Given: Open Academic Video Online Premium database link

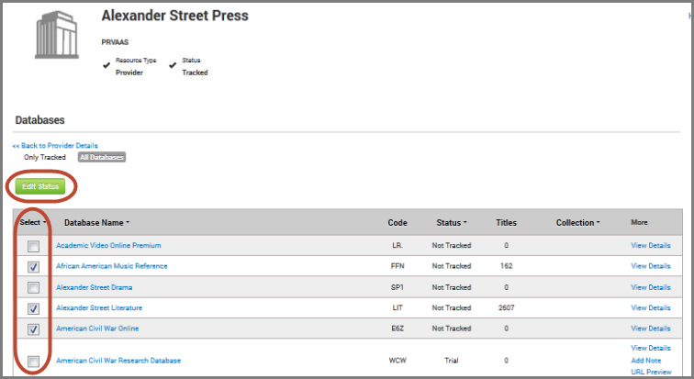Looking at the screenshot, I should pyautogui.click(x=108, y=245).
